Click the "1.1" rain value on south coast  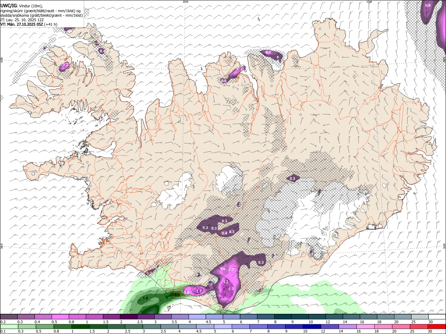coord(177,295)
